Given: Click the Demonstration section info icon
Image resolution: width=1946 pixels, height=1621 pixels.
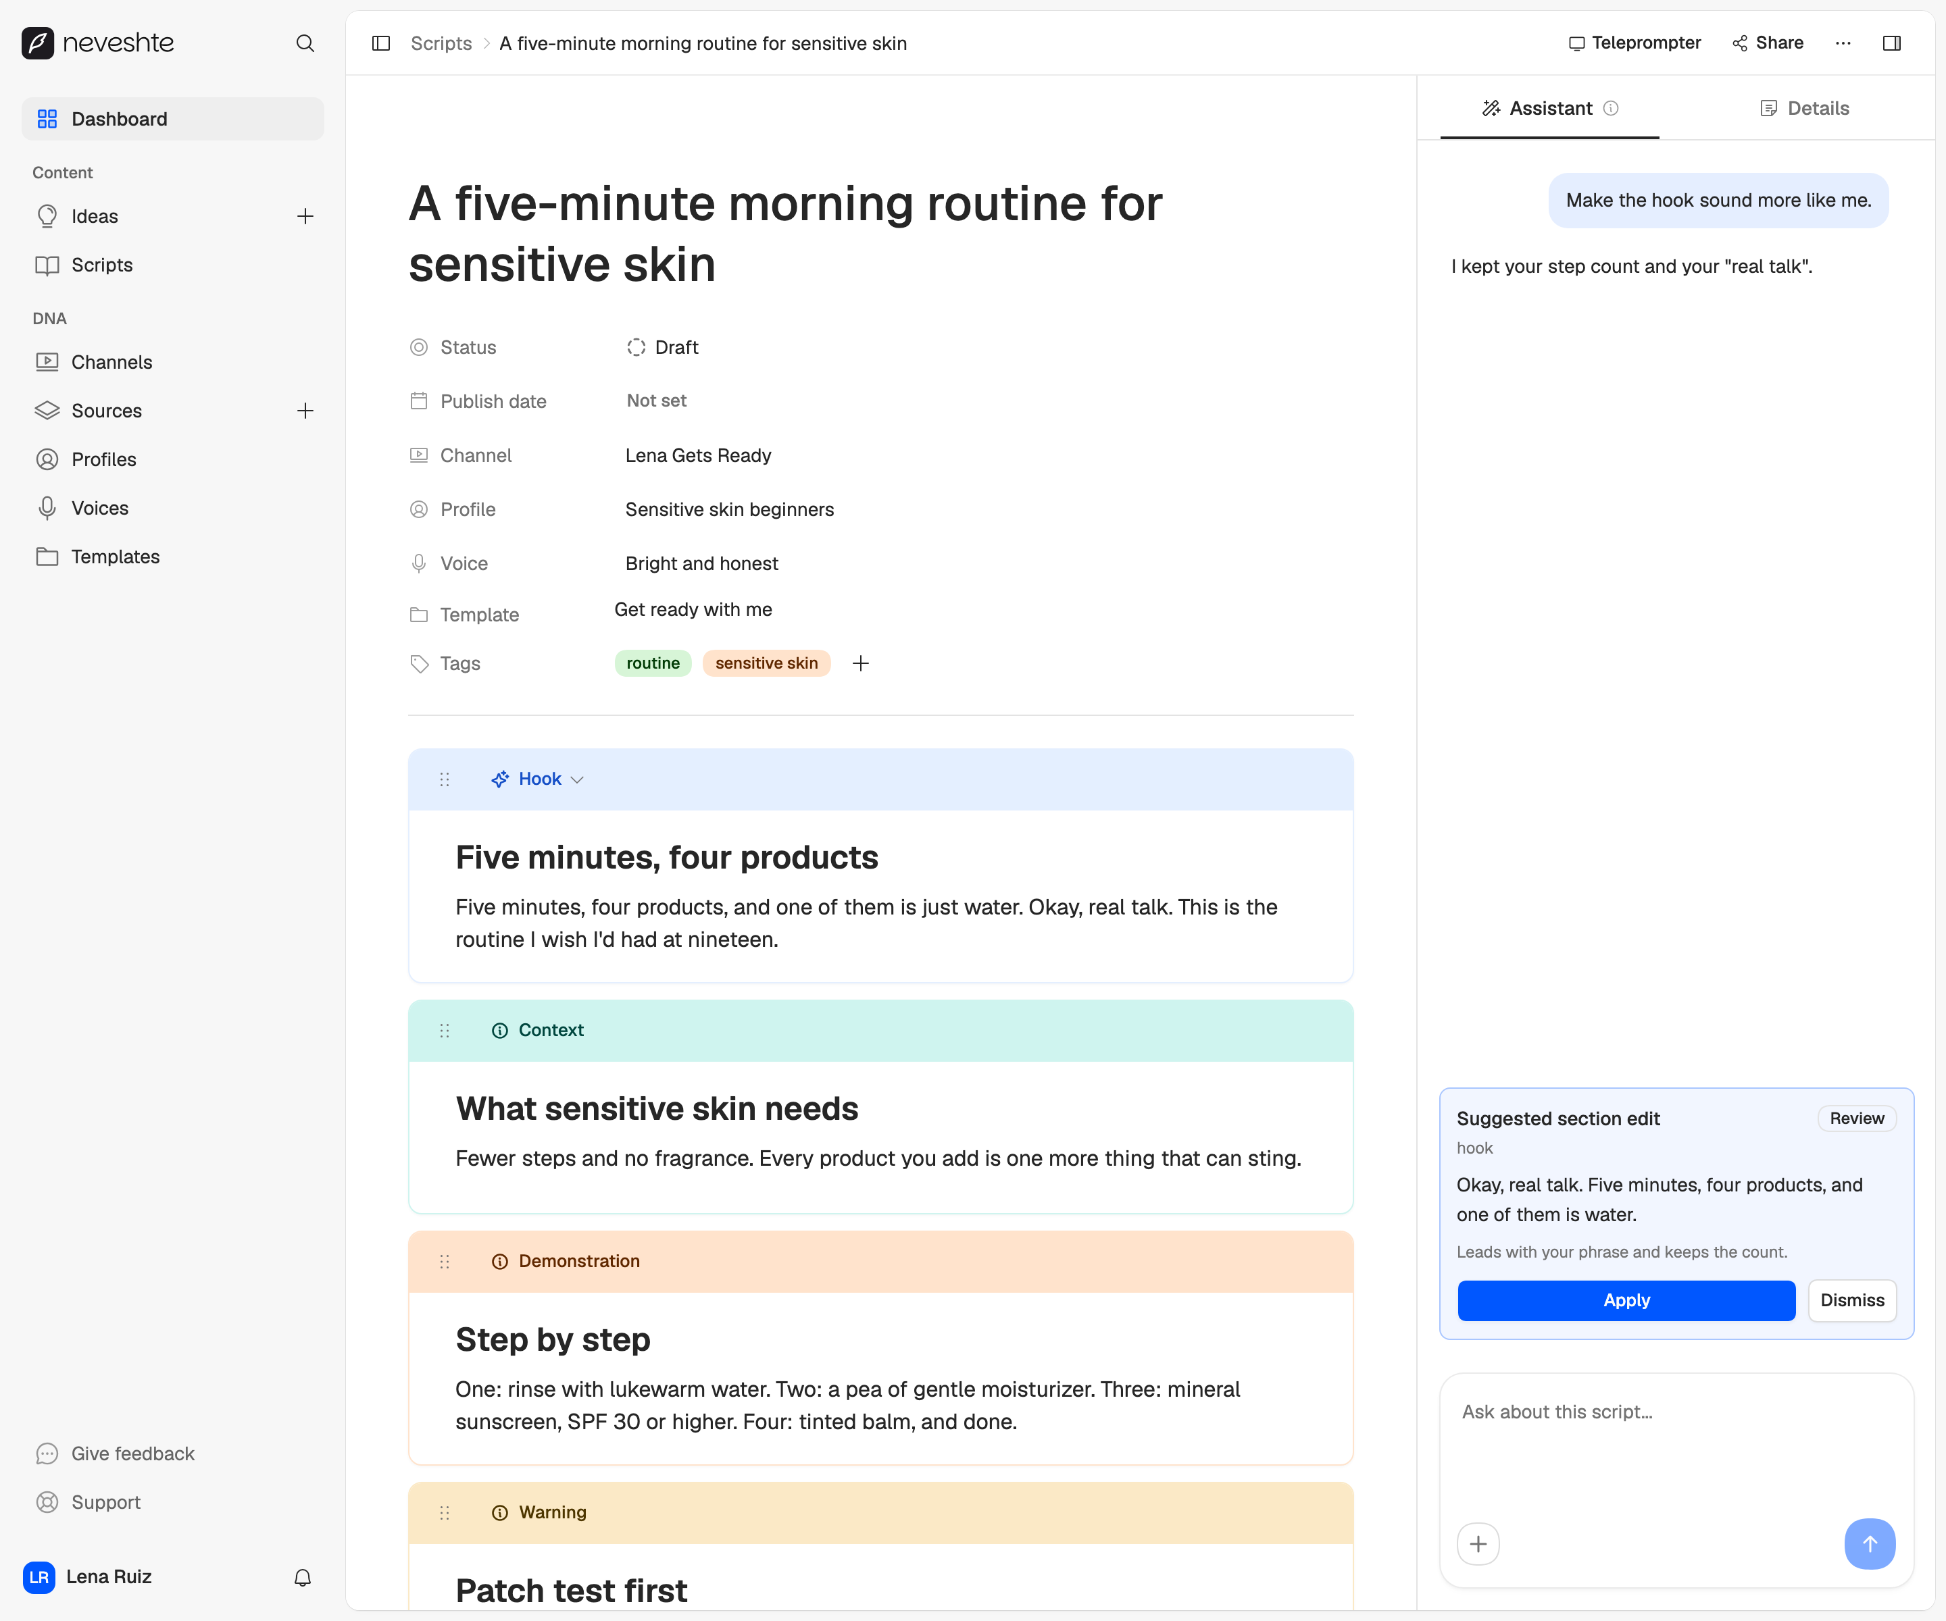Looking at the screenshot, I should pos(499,1261).
